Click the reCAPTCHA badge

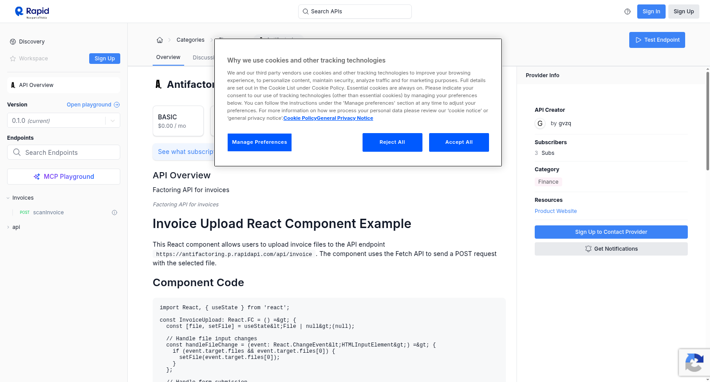694,362
